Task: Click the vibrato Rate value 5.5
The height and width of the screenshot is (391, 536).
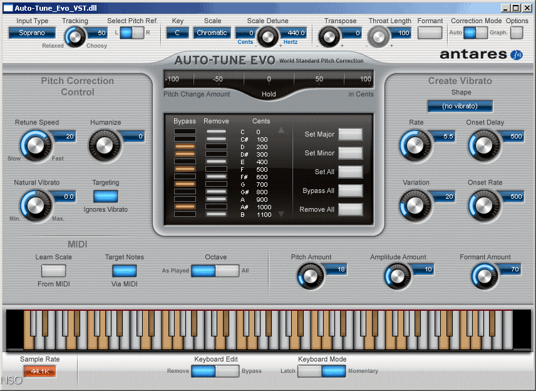Action: [x=445, y=136]
